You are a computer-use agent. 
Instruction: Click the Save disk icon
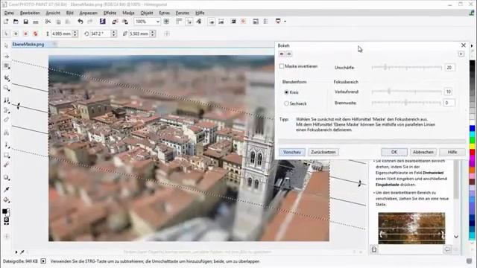(x=26, y=22)
